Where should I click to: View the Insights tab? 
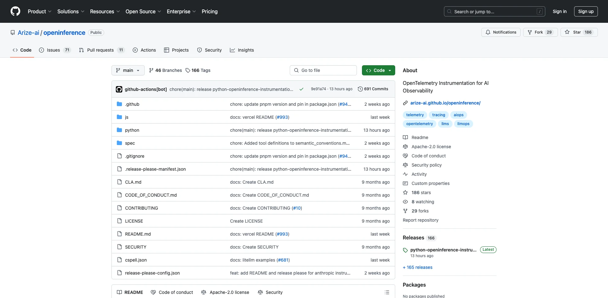242,50
